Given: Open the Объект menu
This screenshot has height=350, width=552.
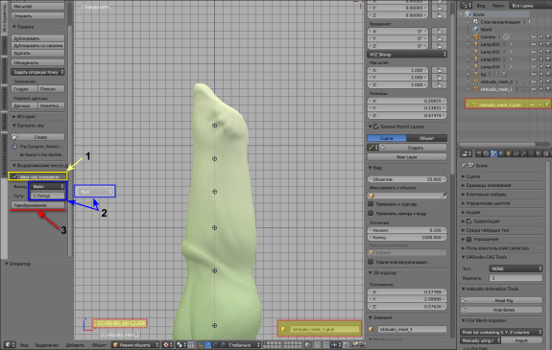Looking at the screenshot, I should [99, 345].
